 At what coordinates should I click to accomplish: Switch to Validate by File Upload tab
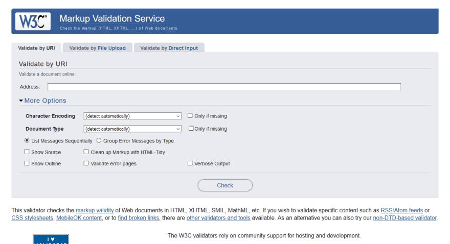(x=98, y=48)
